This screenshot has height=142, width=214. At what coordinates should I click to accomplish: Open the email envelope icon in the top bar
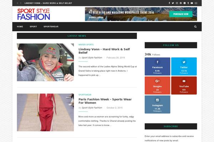tap(196, 3)
